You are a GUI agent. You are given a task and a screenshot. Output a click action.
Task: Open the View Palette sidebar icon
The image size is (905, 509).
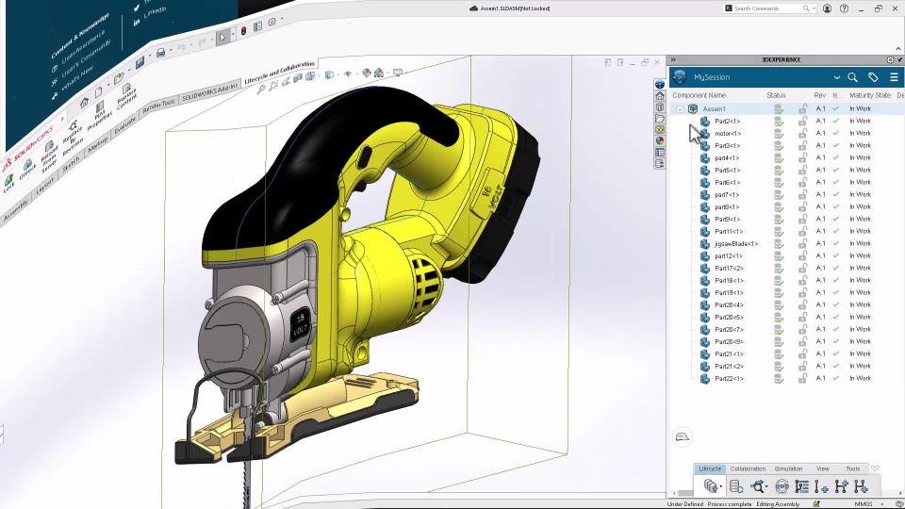point(660,130)
